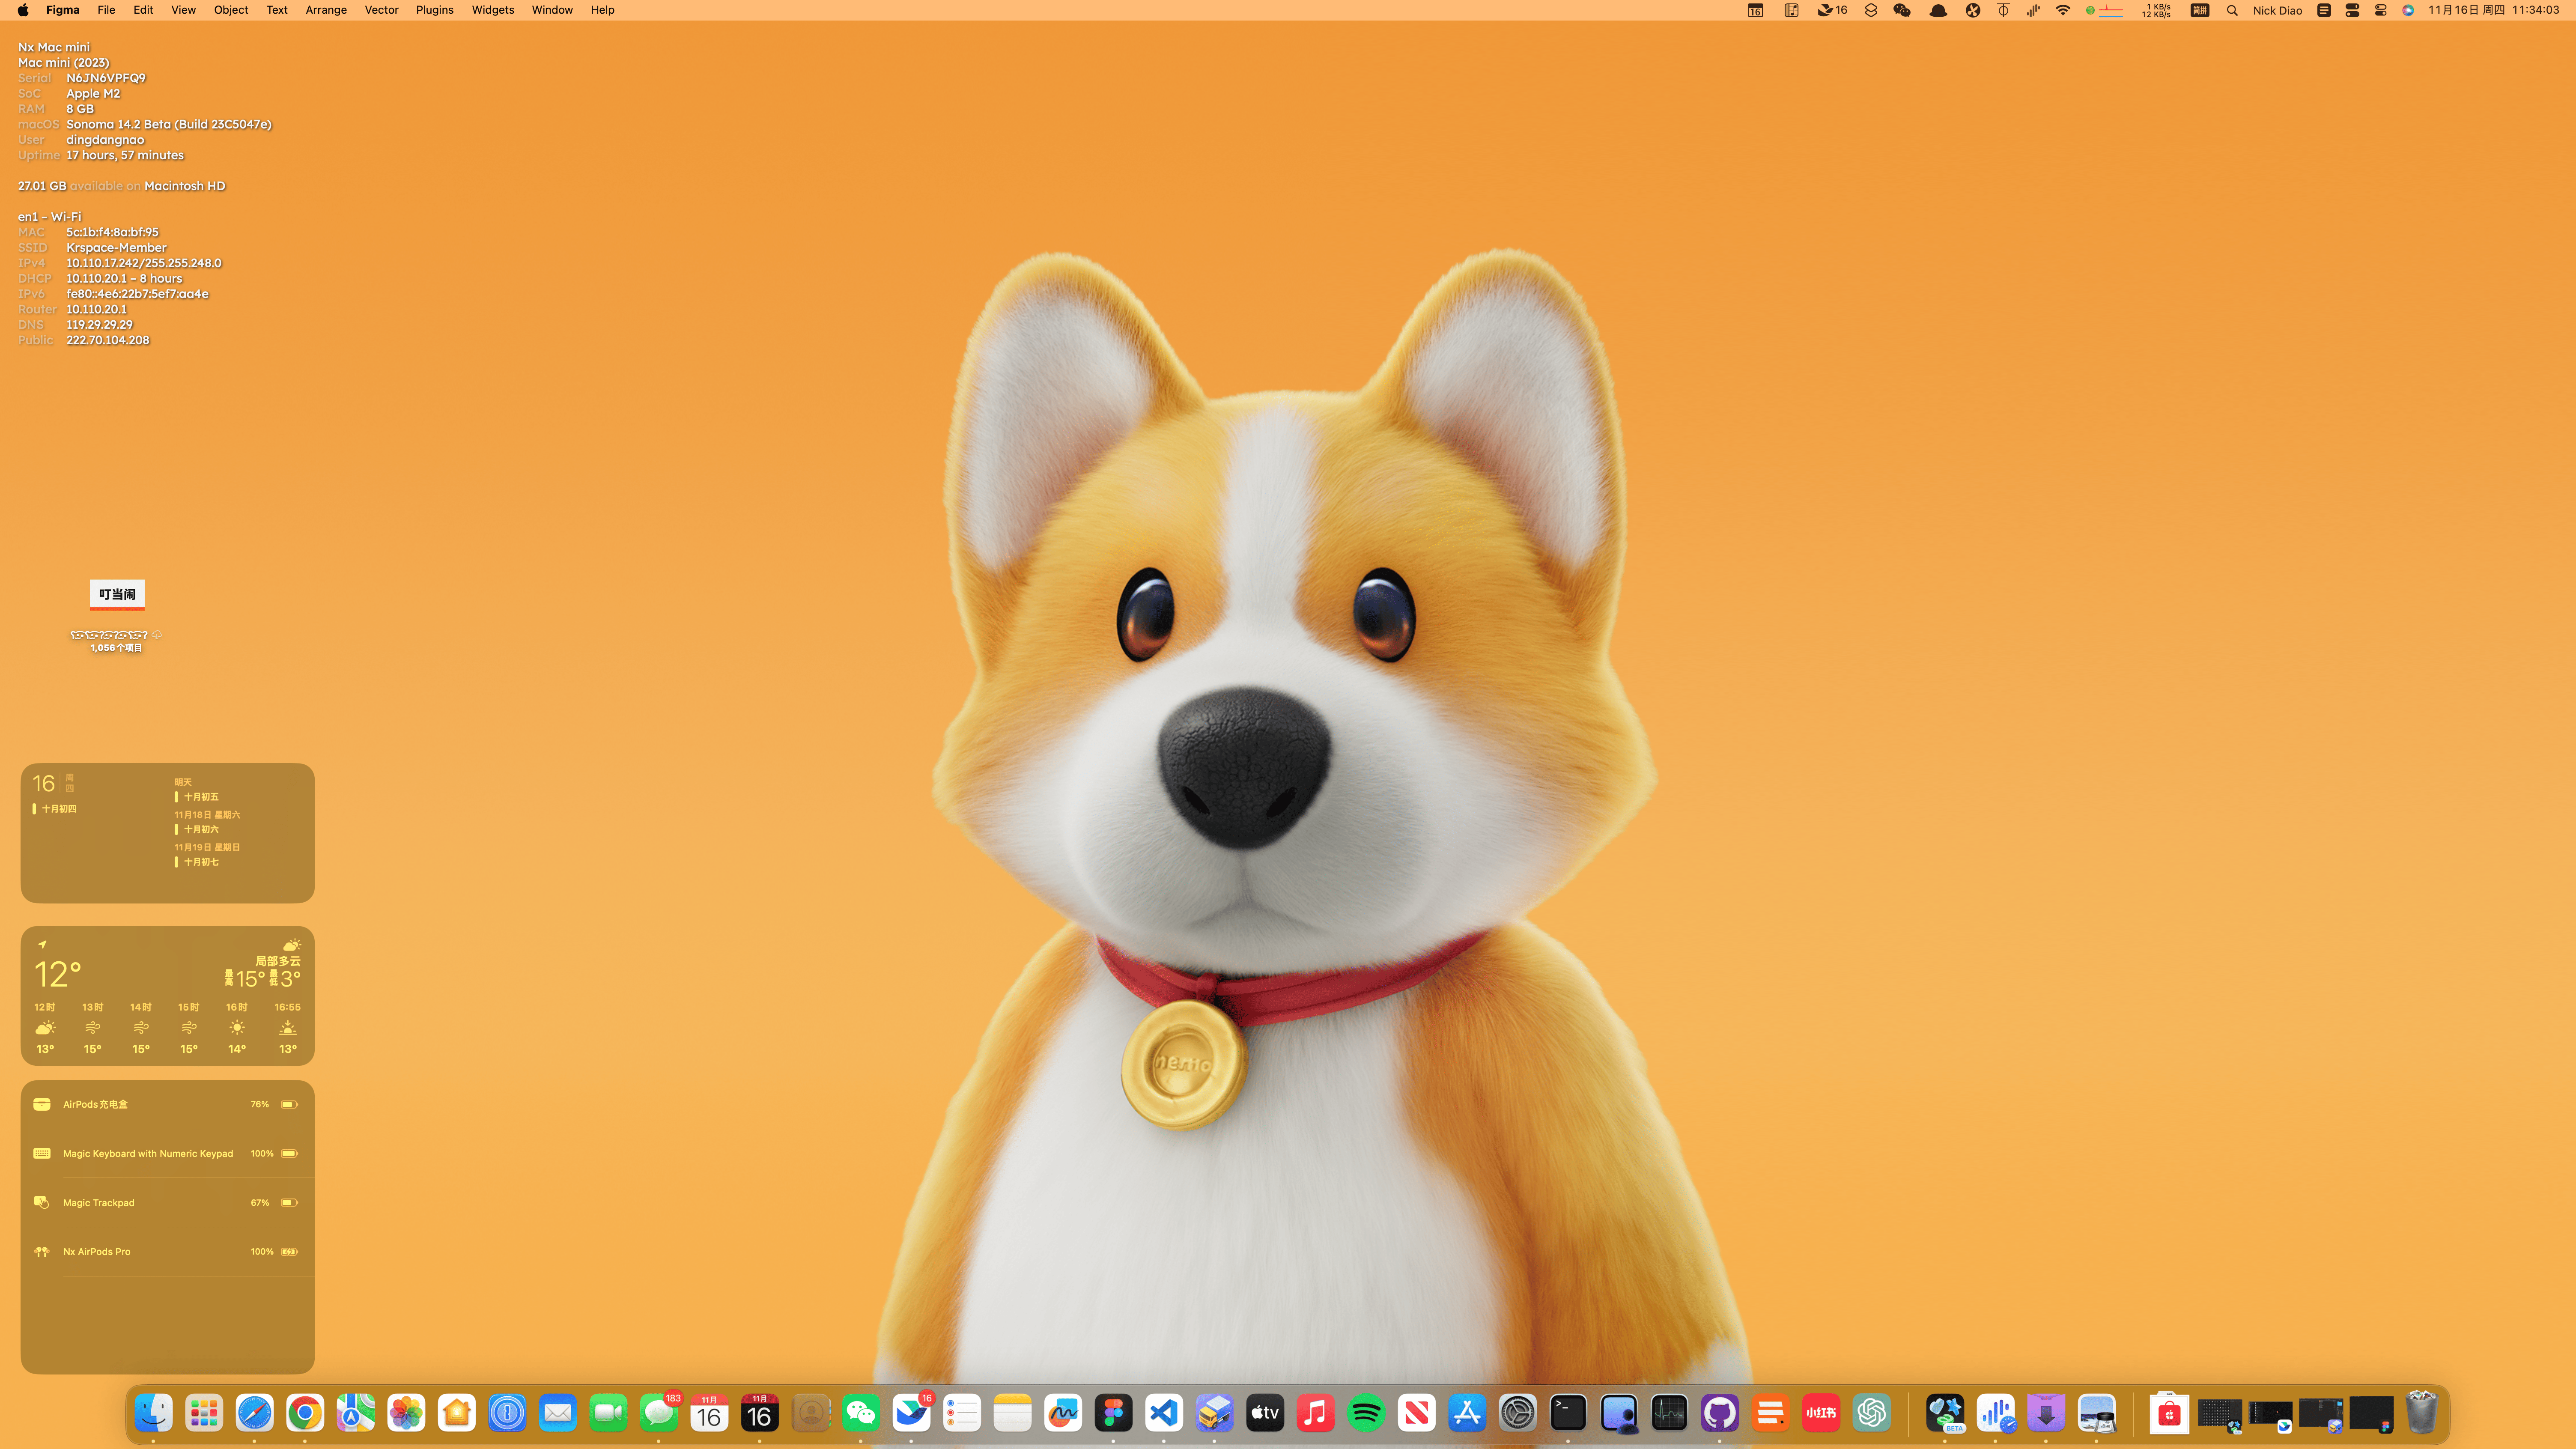
Task: Open Spotlight search magnifier
Action: pyautogui.click(x=2232, y=10)
